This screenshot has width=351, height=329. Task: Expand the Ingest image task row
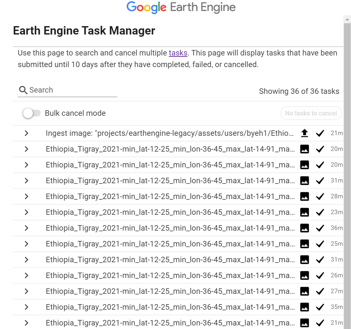pyautogui.click(x=26, y=133)
